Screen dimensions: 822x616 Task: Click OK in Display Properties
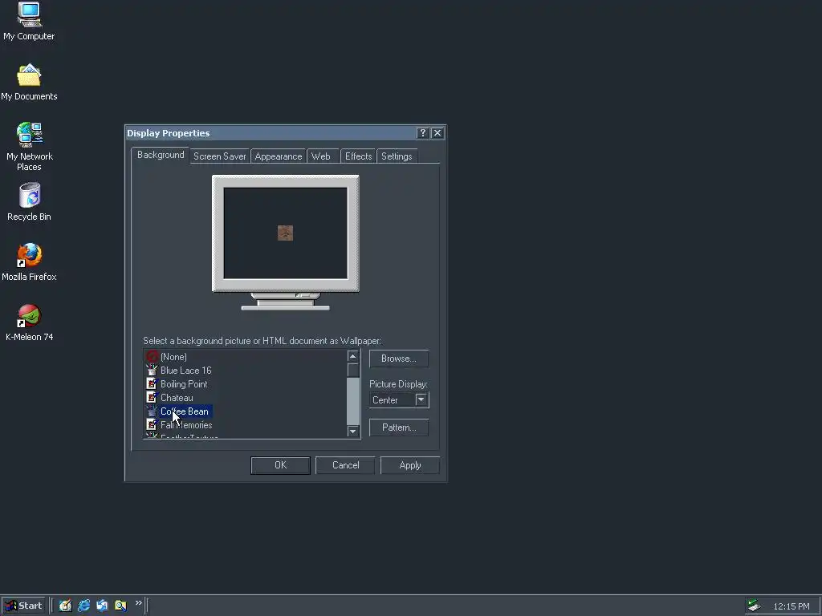coord(280,465)
